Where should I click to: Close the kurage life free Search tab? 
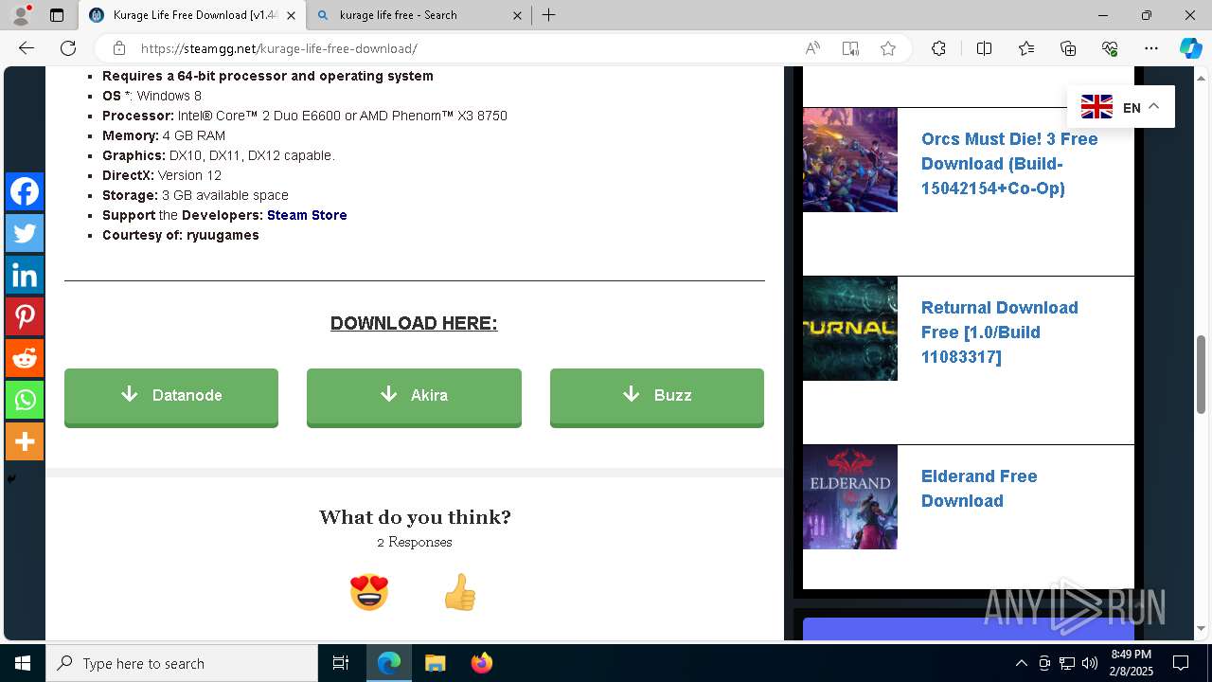pyautogui.click(x=517, y=15)
